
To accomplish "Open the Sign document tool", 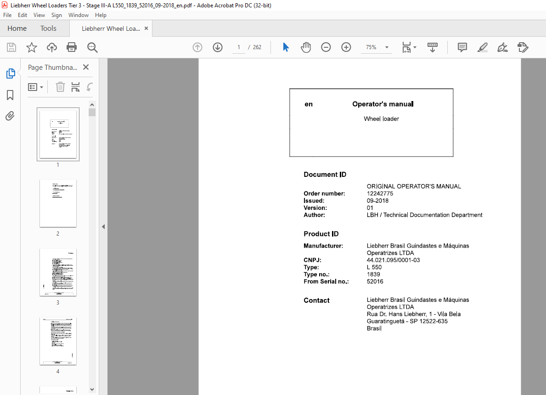I will tap(502, 47).
